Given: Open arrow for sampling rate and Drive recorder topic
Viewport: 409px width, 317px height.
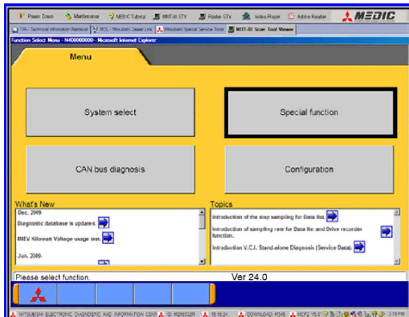Looking at the screenshot, I should [x=386, y=232].
